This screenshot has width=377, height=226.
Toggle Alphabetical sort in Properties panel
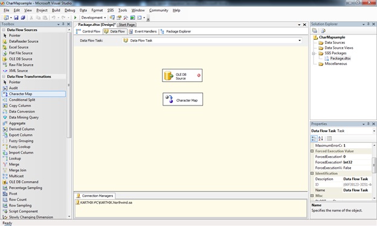[321, 139]
